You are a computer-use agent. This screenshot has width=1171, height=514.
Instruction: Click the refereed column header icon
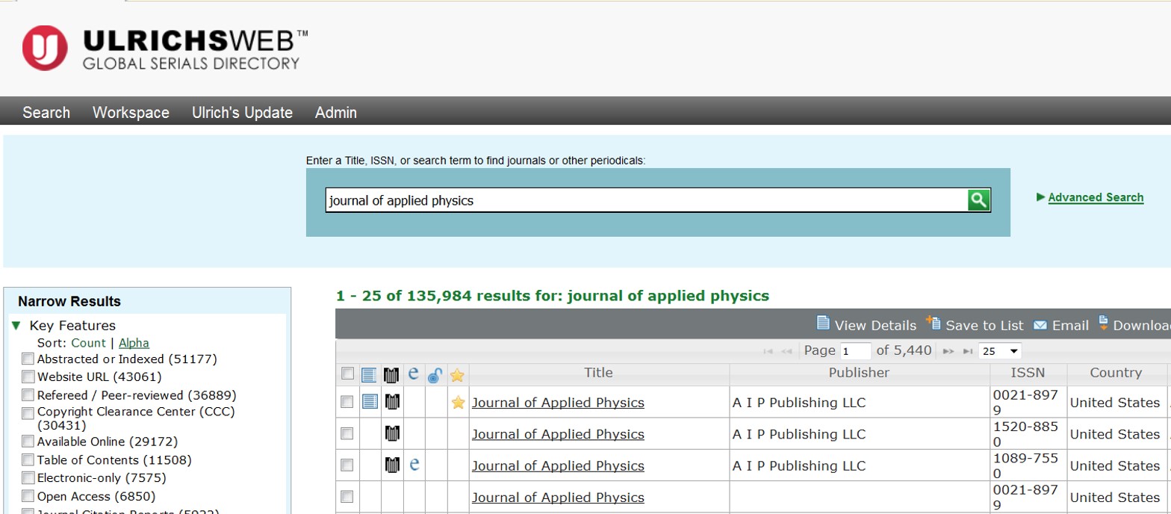(x=391, y=374)
